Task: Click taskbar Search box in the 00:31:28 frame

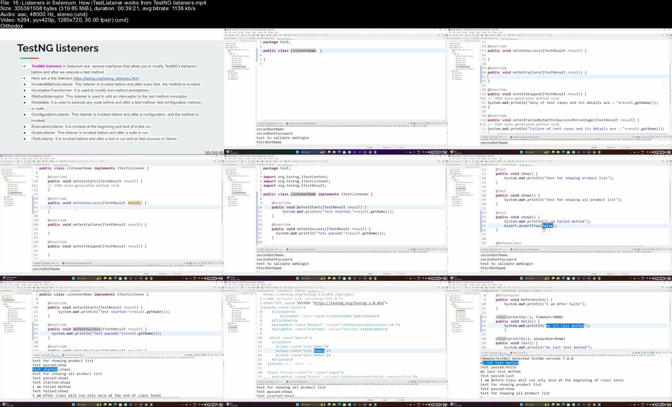Action: (x=307, y=404)
